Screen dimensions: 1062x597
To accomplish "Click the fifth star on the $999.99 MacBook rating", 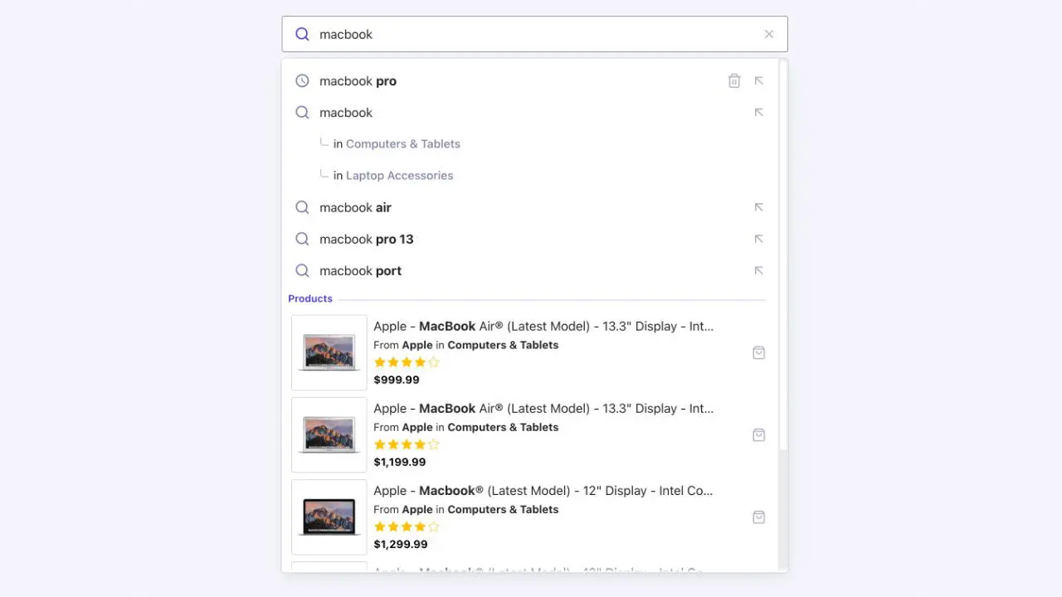I will [432, 362].
